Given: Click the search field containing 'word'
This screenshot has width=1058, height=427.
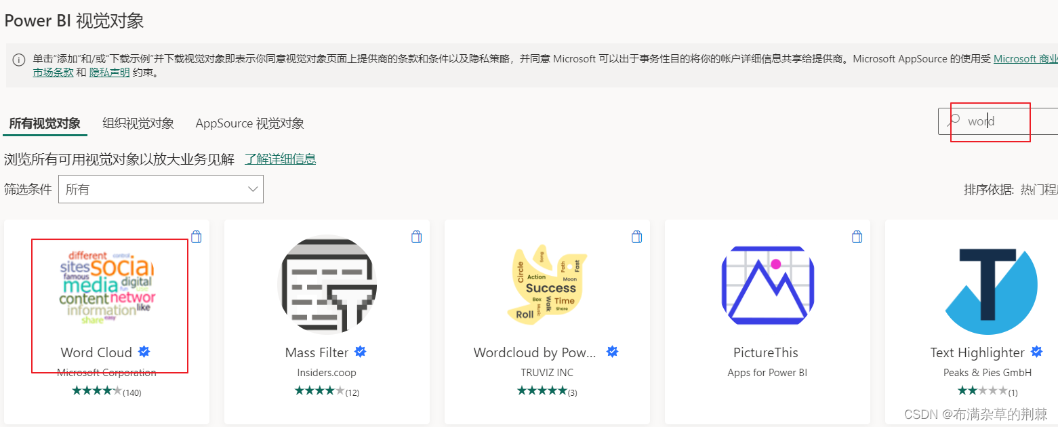Looking at the screenshot, I should click(998, 121).
